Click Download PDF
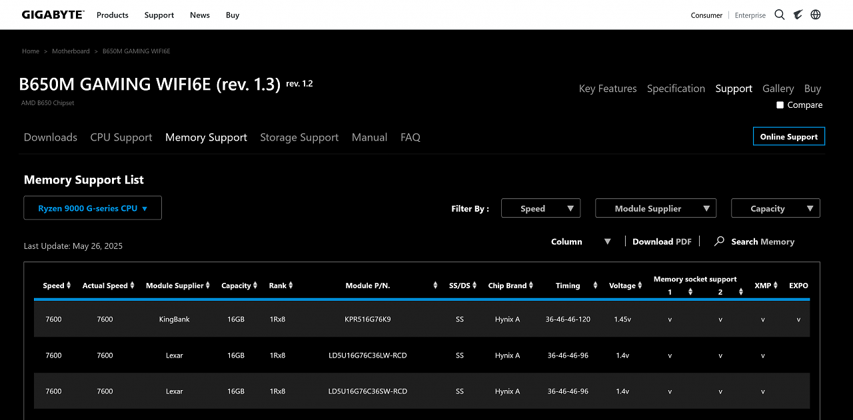The width and height of the screenshot is (853, 420). (662, 242)
